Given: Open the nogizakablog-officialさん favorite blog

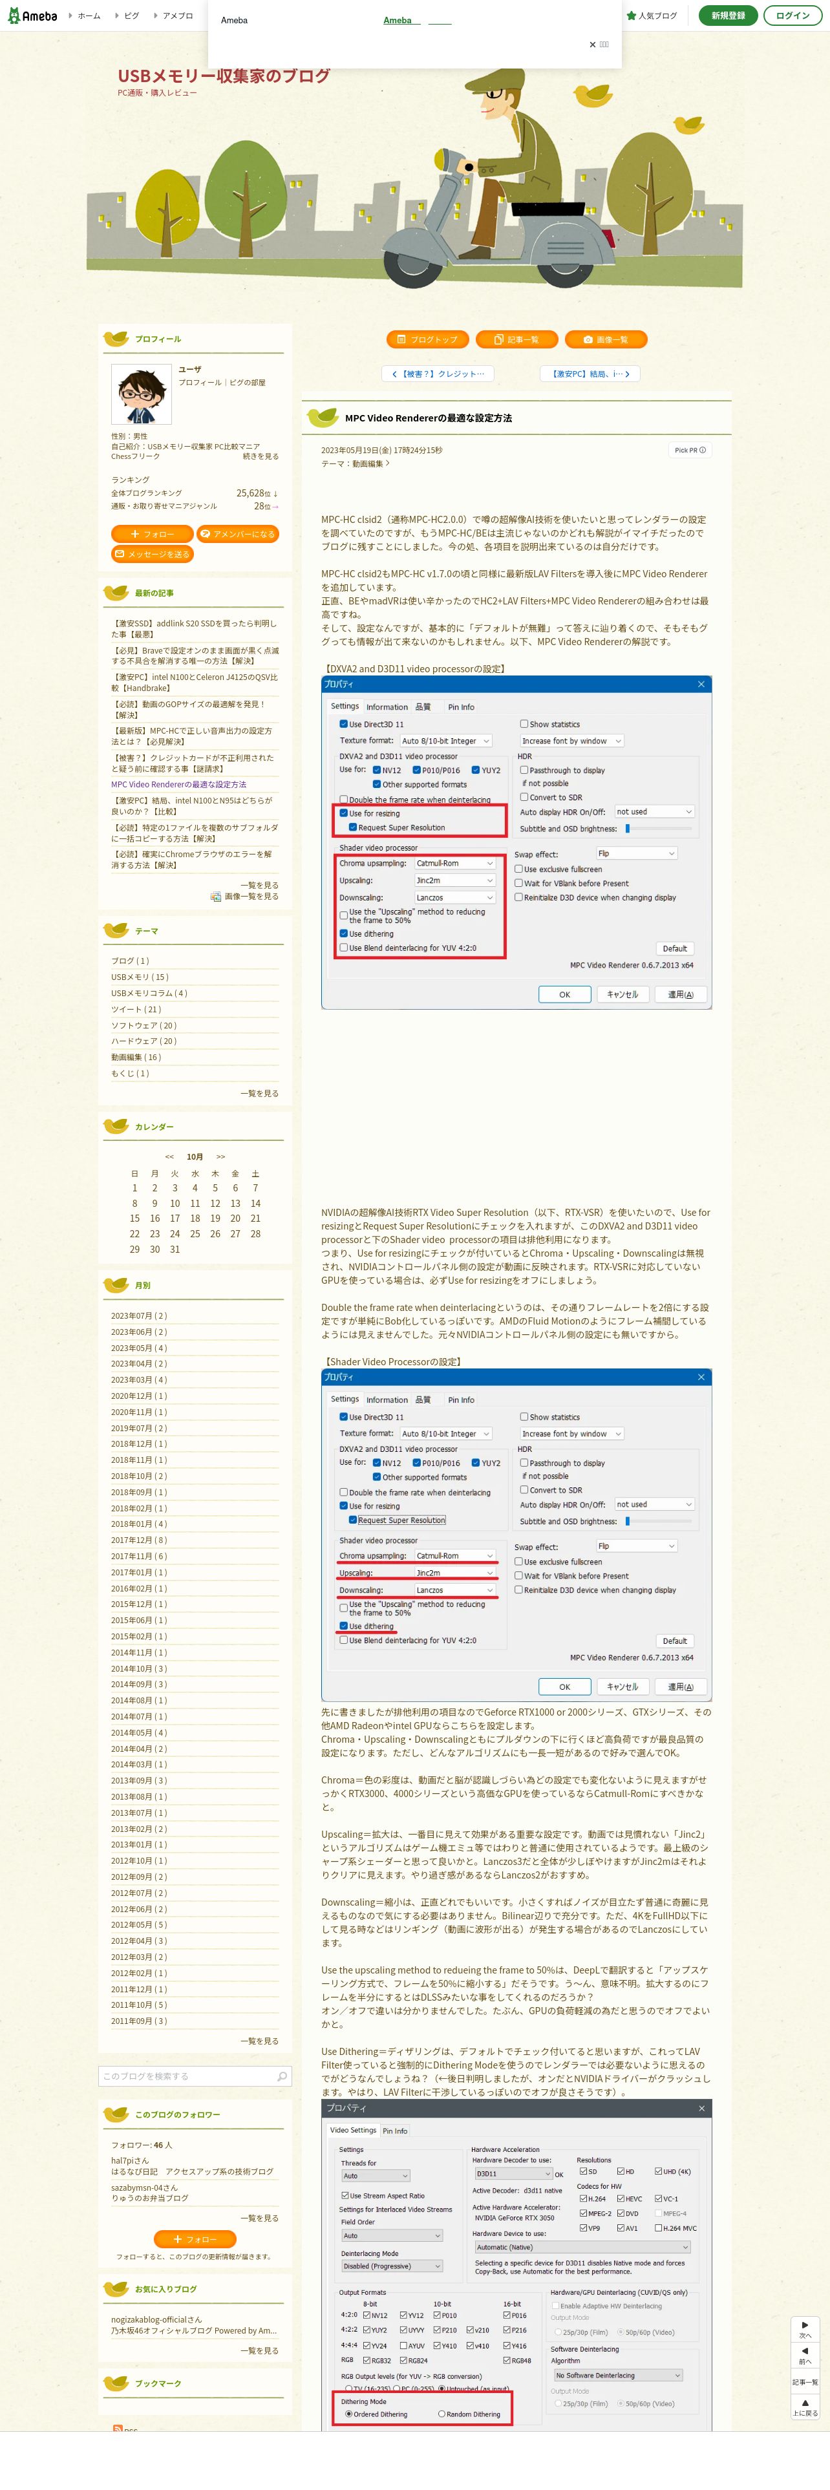Looking at the screenshot, I should [x=156, y=2319].
